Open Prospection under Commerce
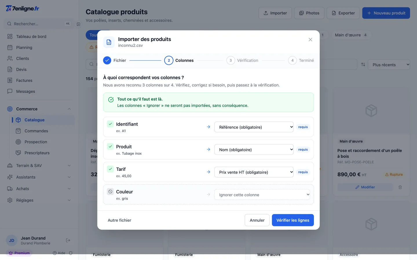417x260 pixels. tap(43, 142)
